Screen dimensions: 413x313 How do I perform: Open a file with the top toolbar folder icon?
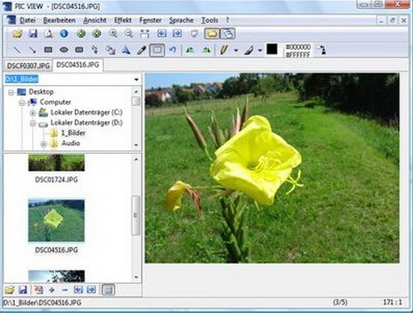tap(17, 34)
